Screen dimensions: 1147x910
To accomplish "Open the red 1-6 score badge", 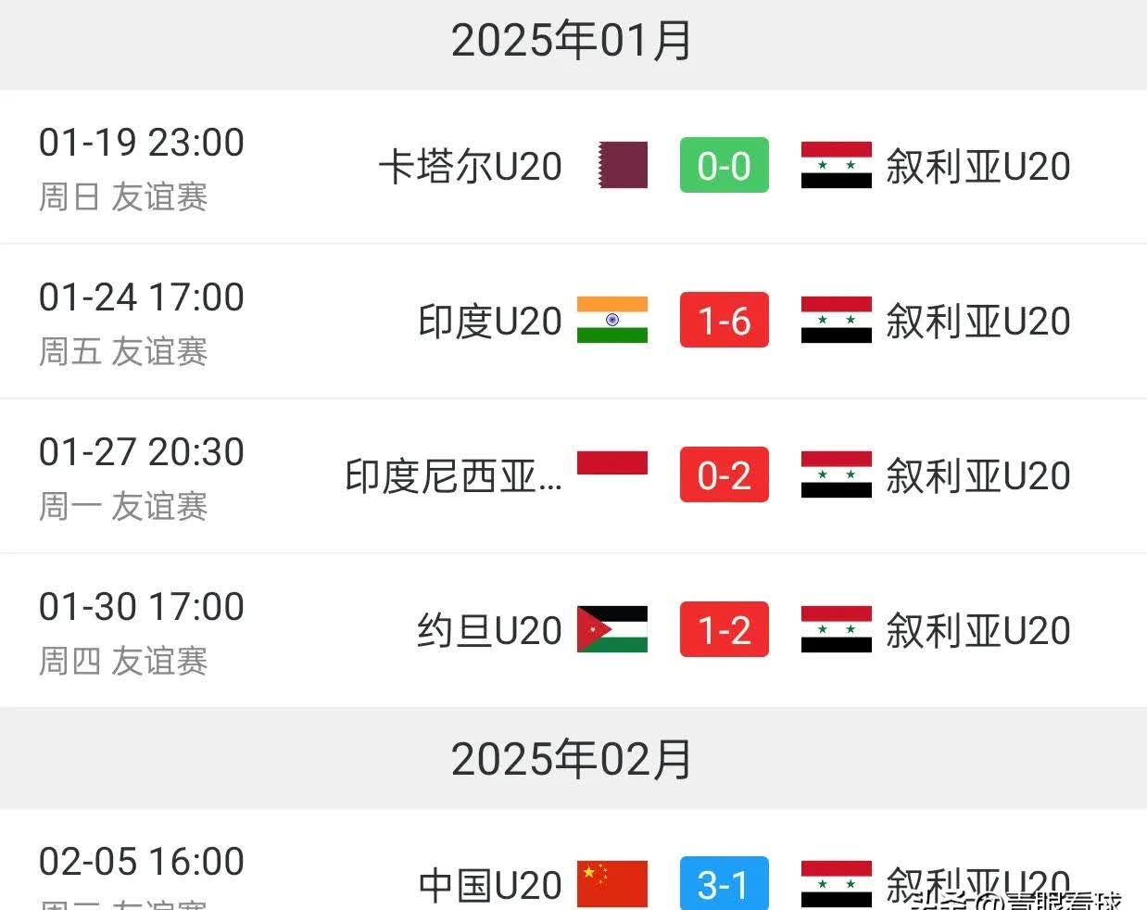I will (724, 321).
